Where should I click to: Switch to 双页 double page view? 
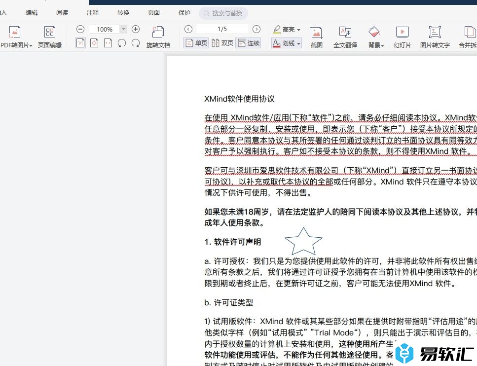pos(222,43)
